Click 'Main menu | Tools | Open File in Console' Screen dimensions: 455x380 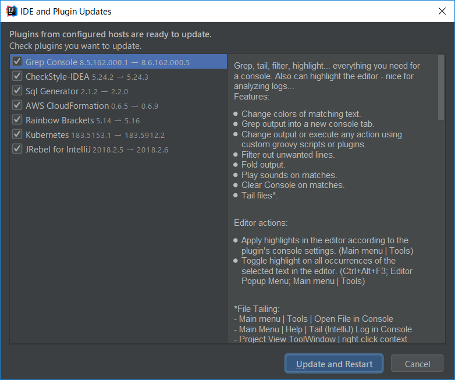point(316,319)
